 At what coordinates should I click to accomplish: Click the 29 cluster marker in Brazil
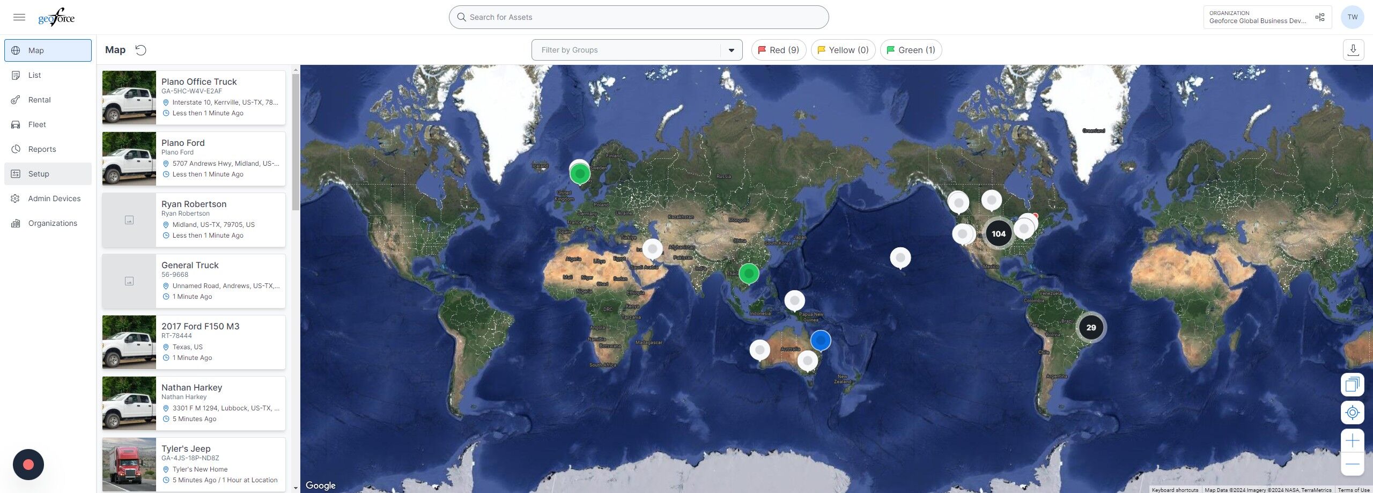click(1091, 327)
